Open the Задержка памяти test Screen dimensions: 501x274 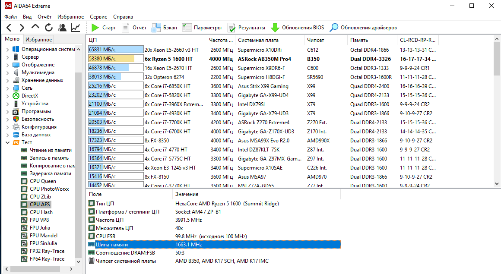[51, 173]
